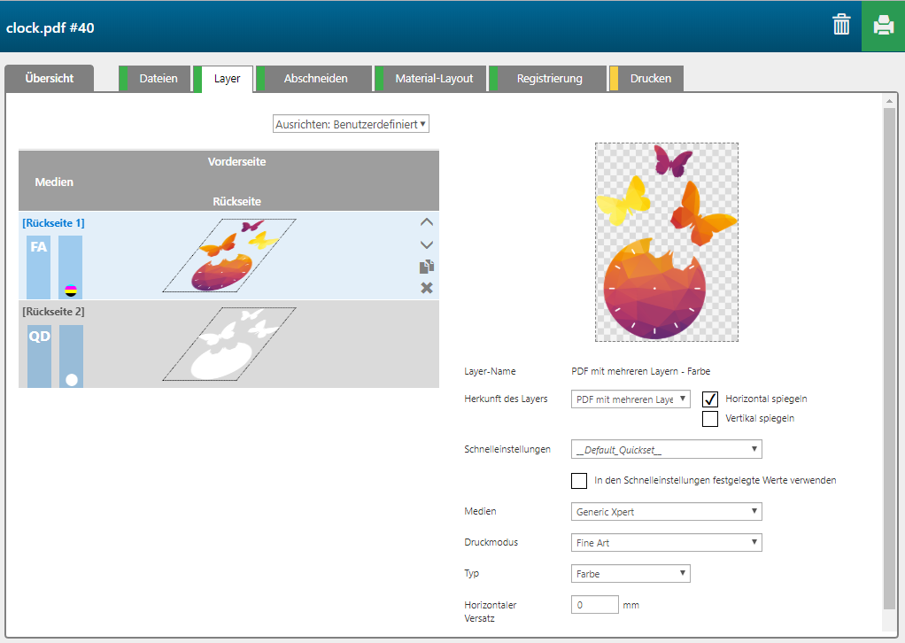Expand the Medien Generic Xpert dropdown

coord(667,512)
